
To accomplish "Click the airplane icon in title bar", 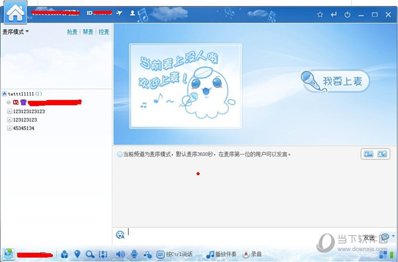I will pos(119,13).
